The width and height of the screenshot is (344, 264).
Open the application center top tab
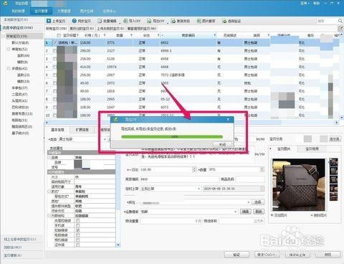point(109,11)
